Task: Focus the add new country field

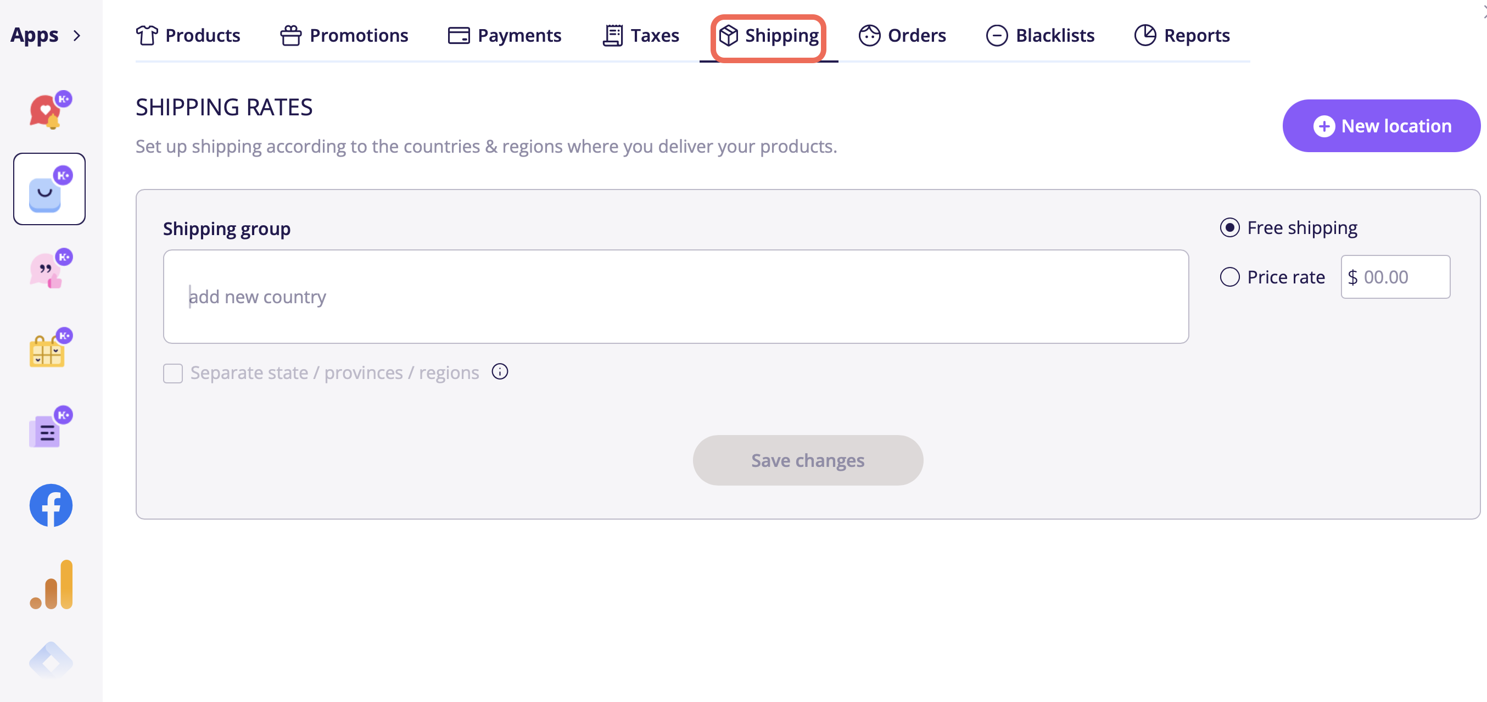Action: click(676, 297)
